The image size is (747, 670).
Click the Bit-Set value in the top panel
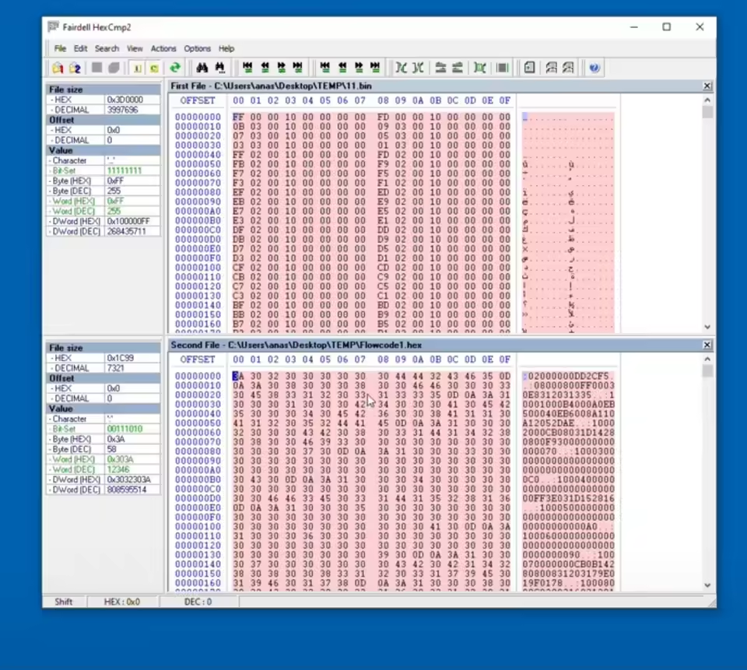pyautogui.click(x=123, y=170)
